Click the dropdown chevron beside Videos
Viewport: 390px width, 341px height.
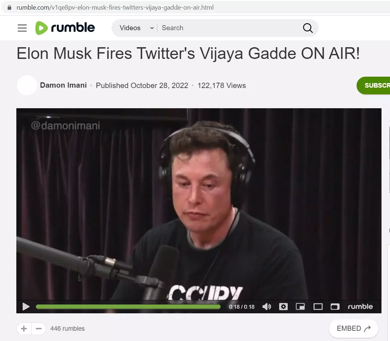pyautogui.click(x=152, y=28)
